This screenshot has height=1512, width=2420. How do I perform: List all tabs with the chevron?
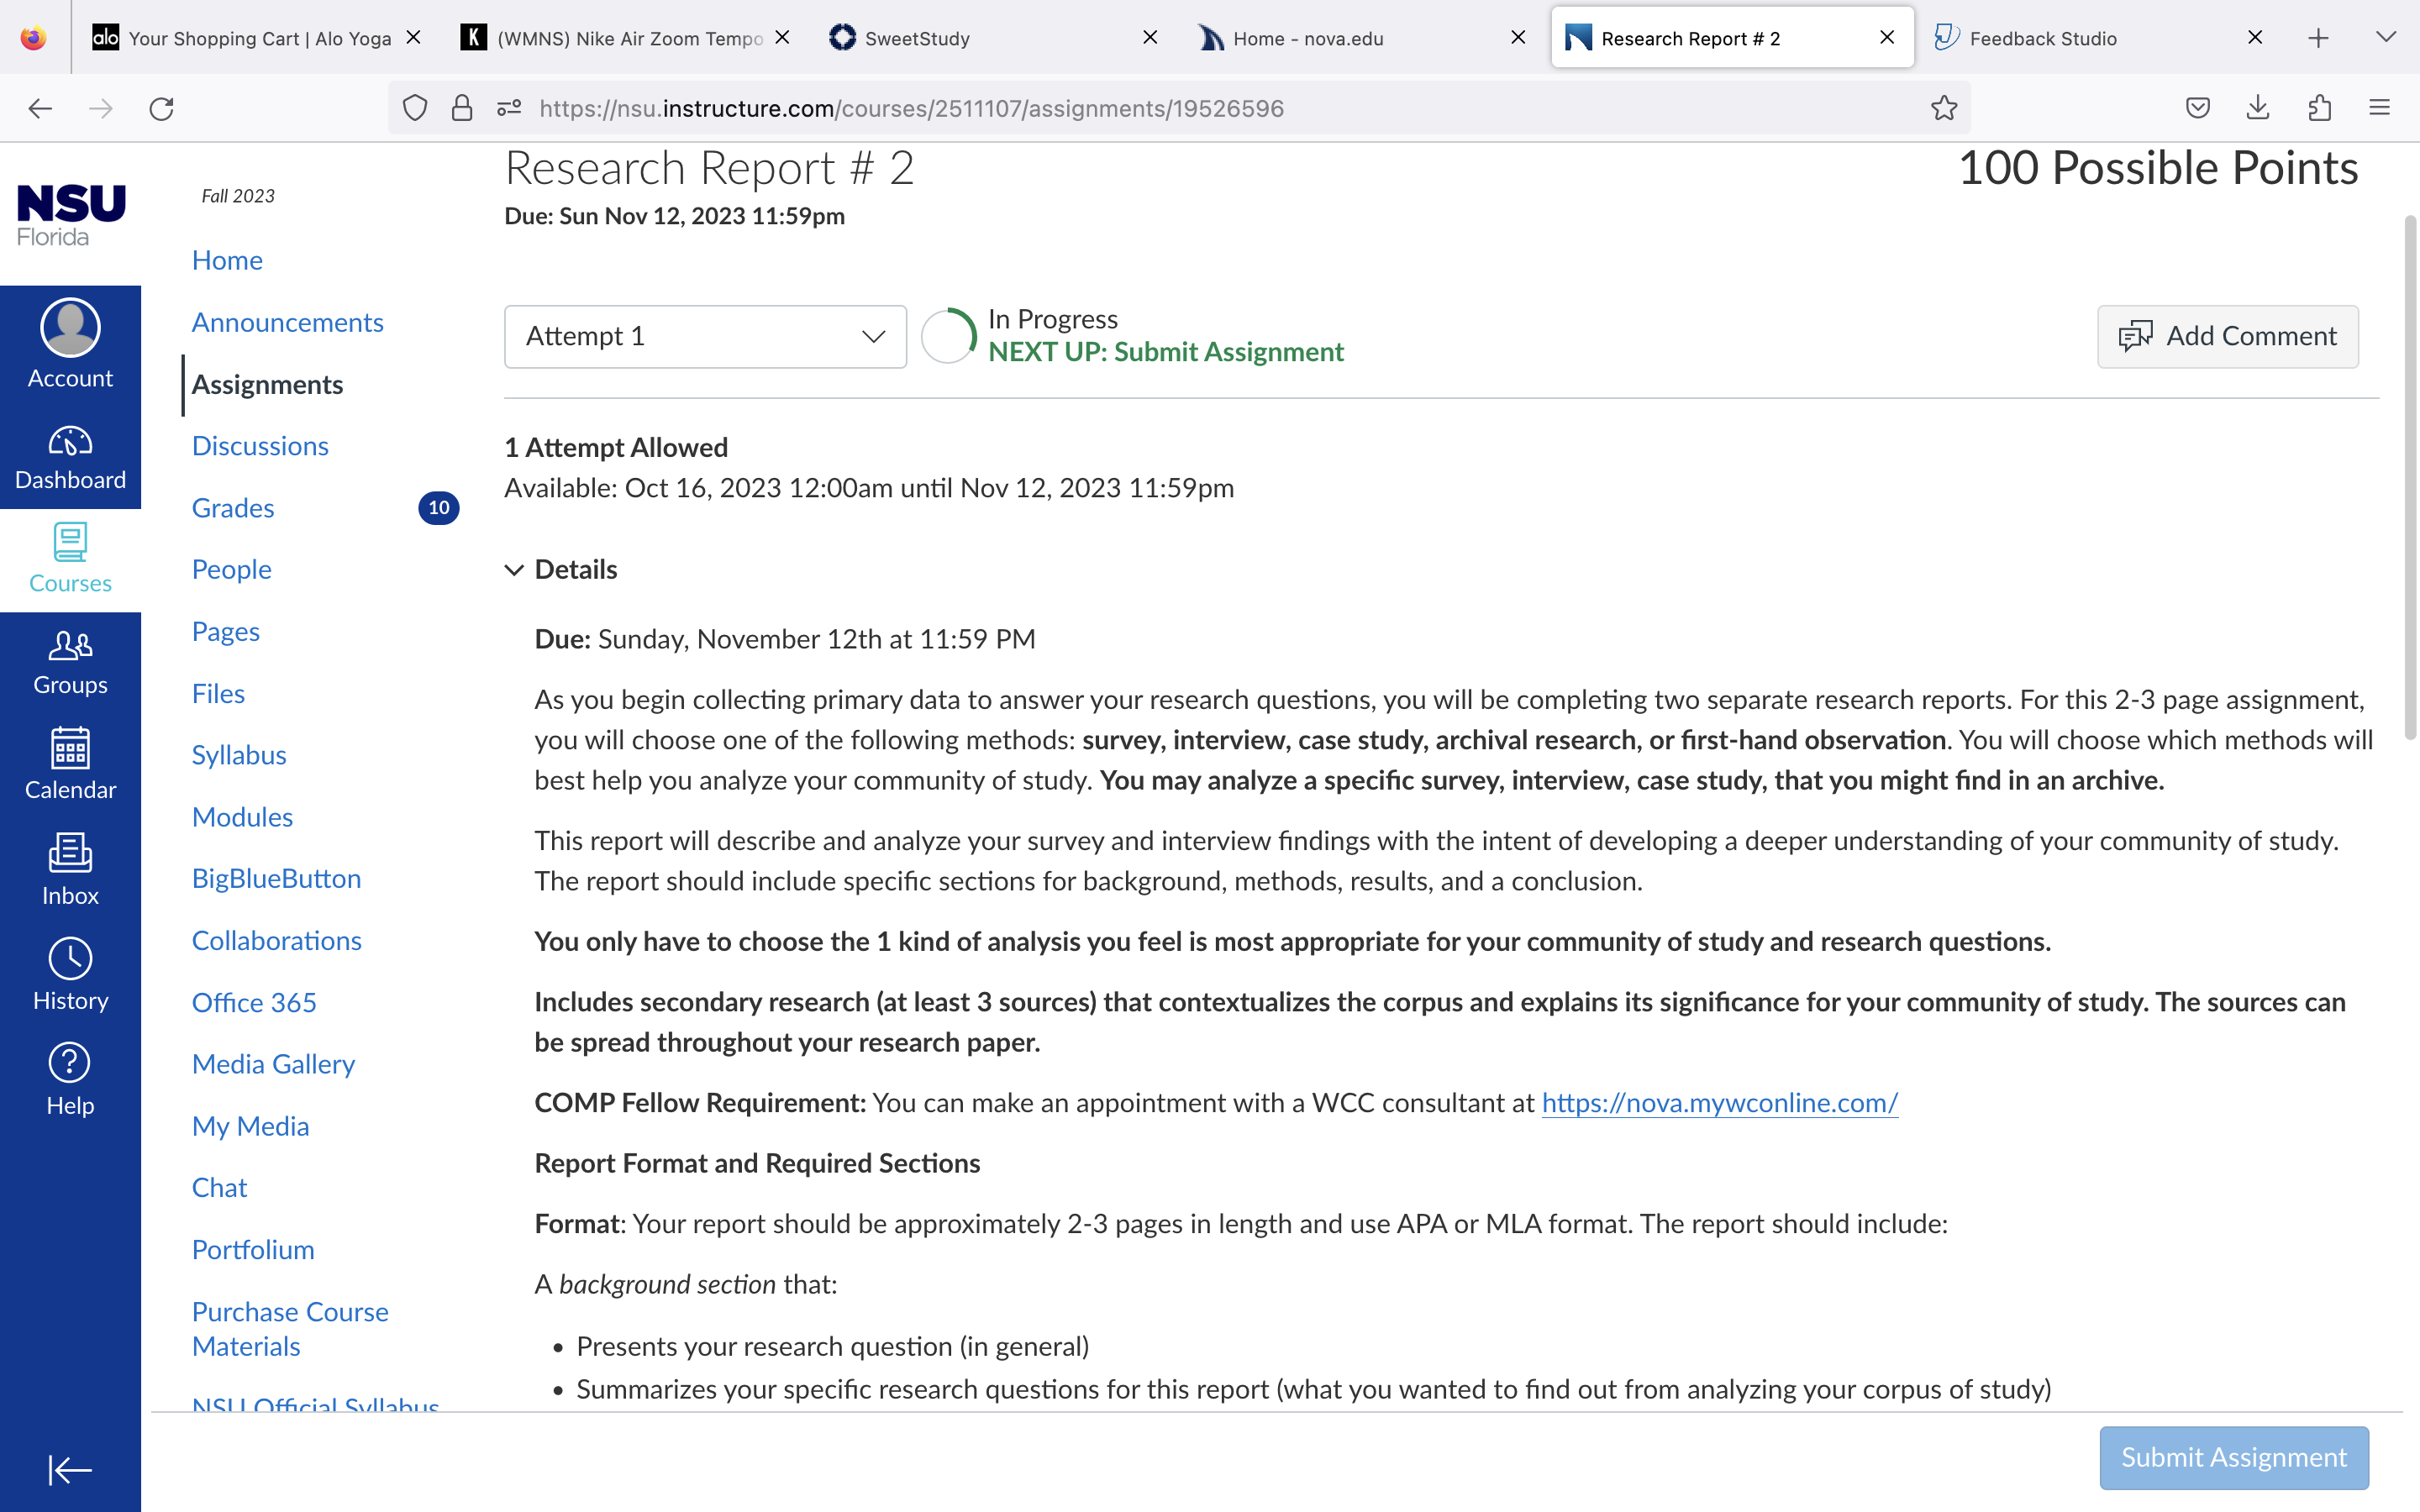point(2386,38)
